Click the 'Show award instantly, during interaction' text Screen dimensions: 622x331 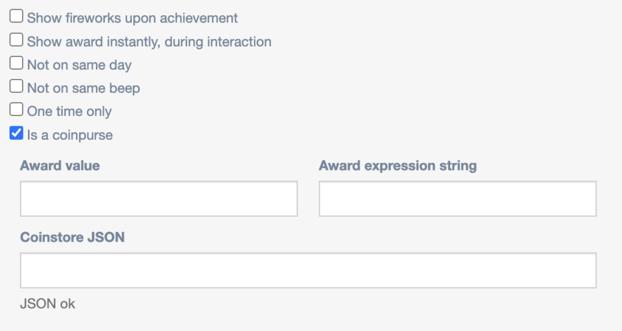tap(149, 42)
